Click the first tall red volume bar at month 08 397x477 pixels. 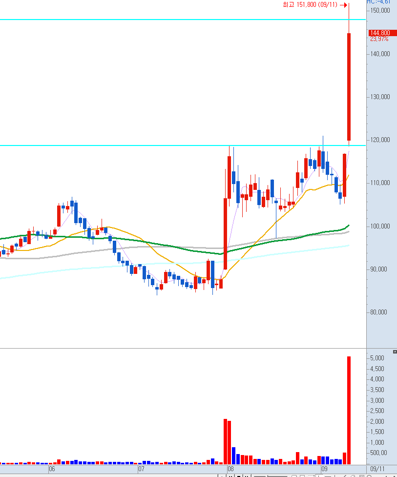pos(226,441)
